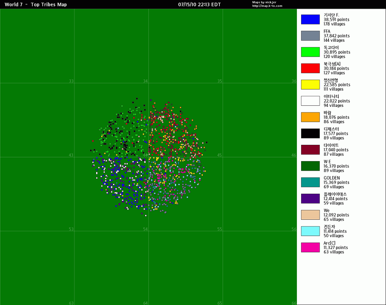
Task: Click the '37,842 points' text
Action: [x=337, y=36]
